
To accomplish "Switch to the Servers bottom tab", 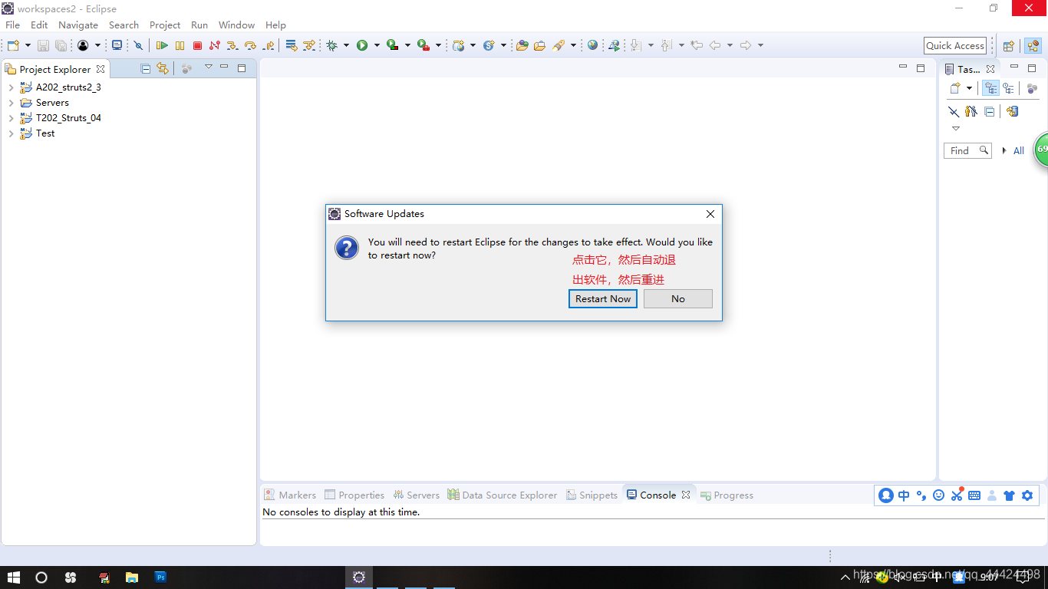I will 416,495.
